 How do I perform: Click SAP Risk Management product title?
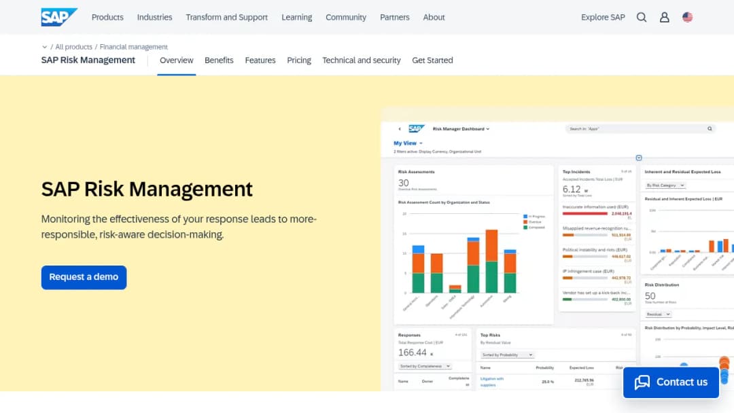88,60
